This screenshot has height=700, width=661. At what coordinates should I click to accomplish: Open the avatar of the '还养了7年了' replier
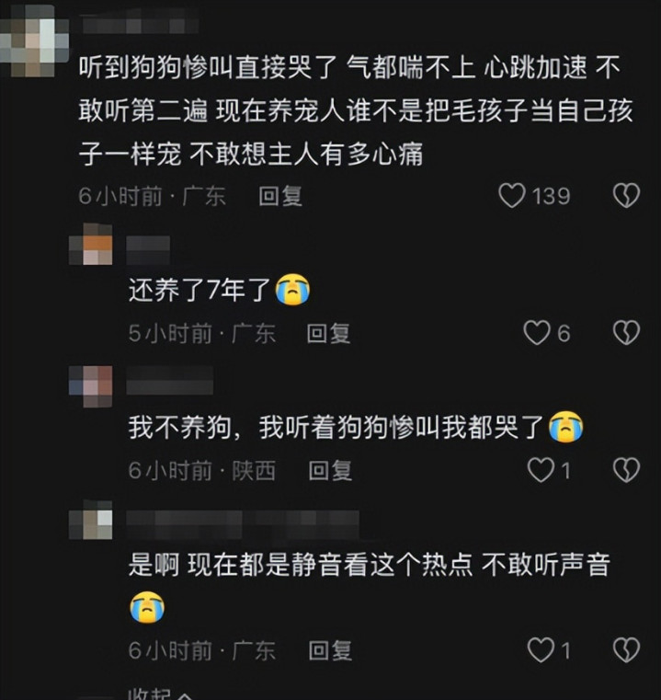tap(91, 244)
